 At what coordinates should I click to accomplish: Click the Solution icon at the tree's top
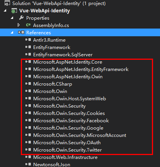point(7,3)
